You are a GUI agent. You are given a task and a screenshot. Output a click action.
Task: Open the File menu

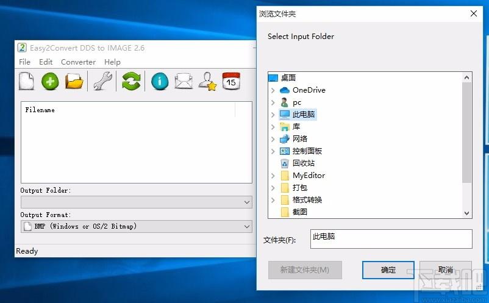24,62
